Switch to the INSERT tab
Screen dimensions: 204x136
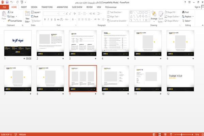coord(24,7)
